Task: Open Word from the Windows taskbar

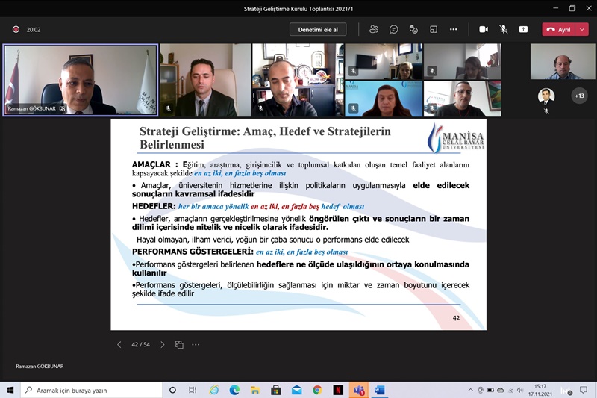Action: [x=379, y=390]
